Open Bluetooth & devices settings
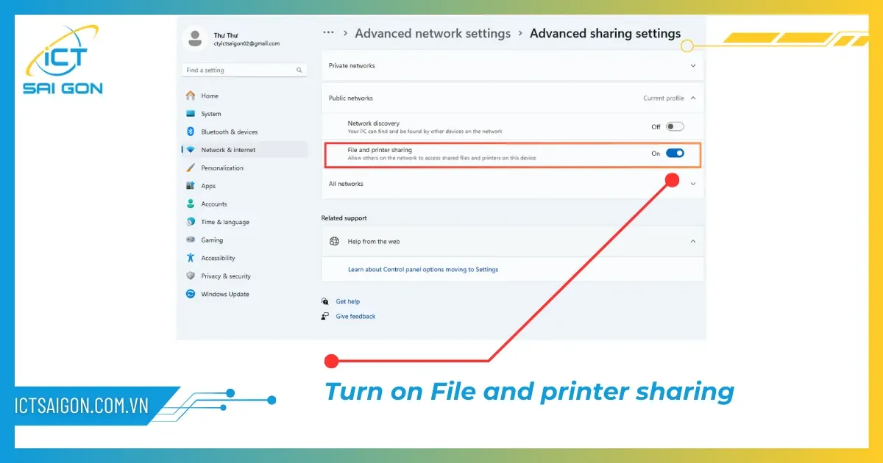 pyautogui.click(x=226, y=132)
